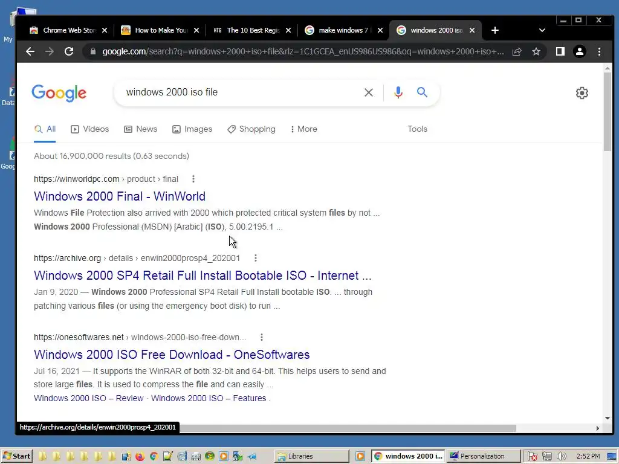Open the About-this-result menu for winworldpc.com
619x464 pixels.
[x=193, y=179]
